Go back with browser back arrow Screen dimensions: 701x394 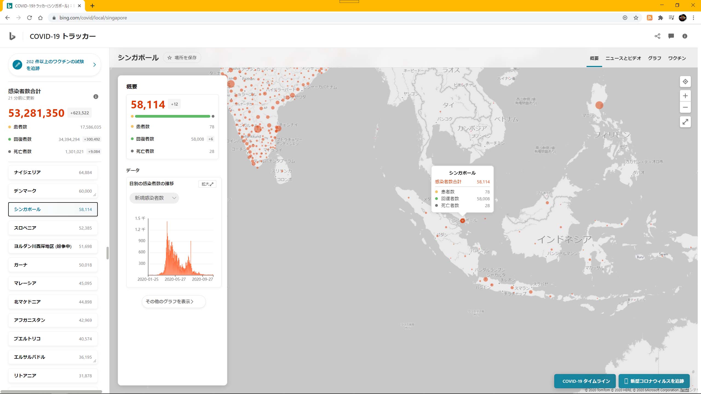point(7,18)
